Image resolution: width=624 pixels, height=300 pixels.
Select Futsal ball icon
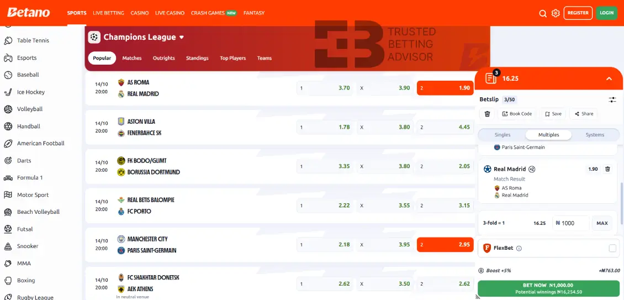[x=8, y=229]
